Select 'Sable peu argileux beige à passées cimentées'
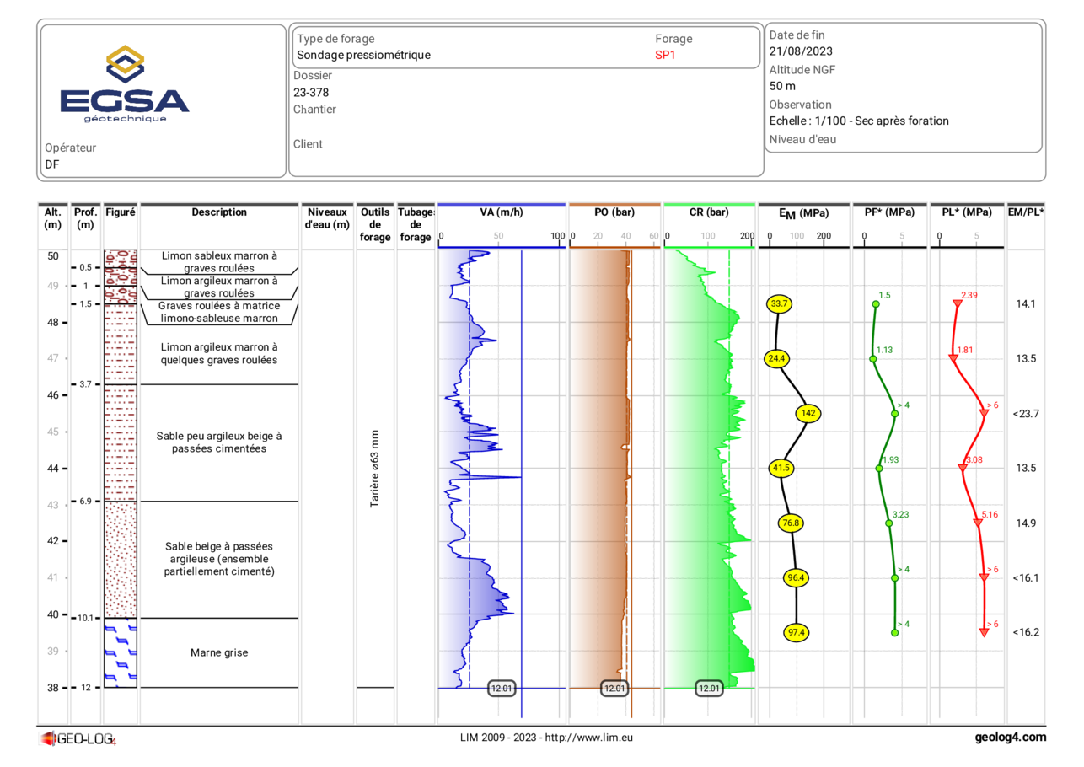 [219, 442]
